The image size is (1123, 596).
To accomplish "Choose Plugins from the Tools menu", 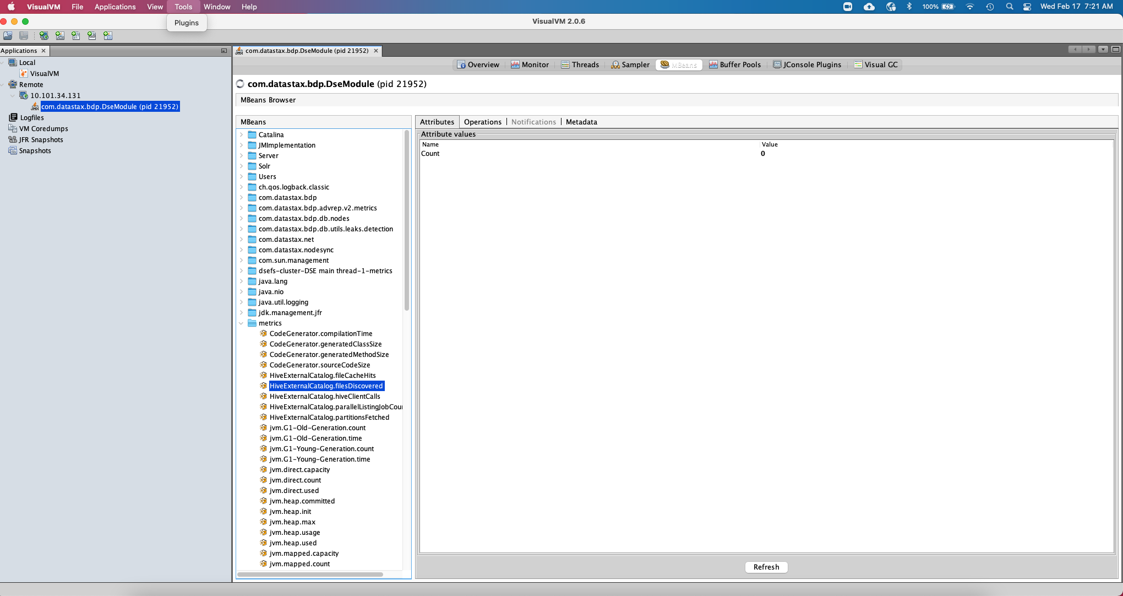I will pyautogui.click(x=186, y=23).
